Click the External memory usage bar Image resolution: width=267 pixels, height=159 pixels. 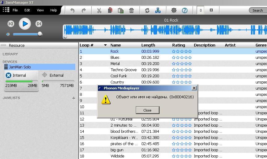[58, 81]
